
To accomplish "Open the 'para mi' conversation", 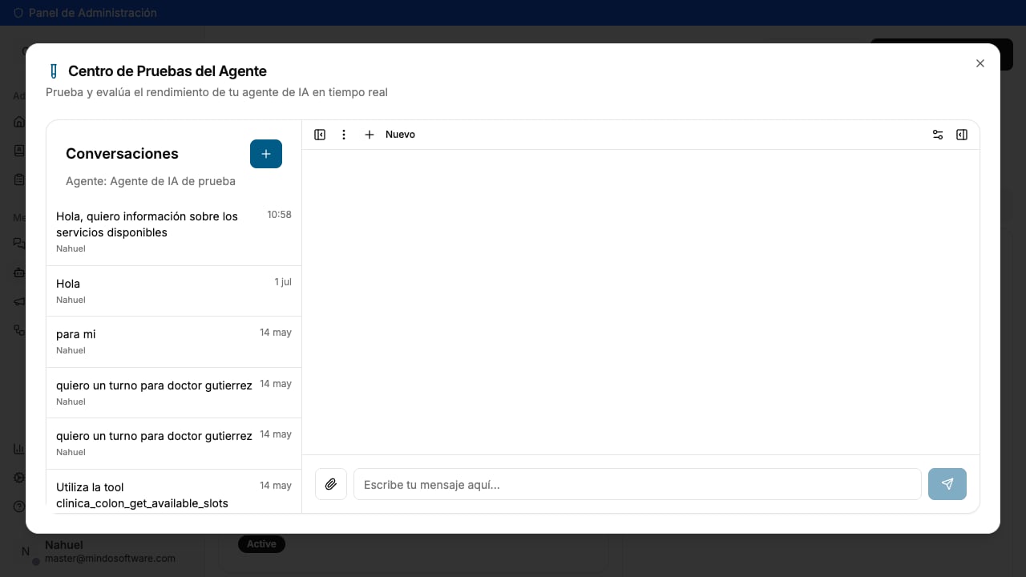I will [x=174, y=341].
